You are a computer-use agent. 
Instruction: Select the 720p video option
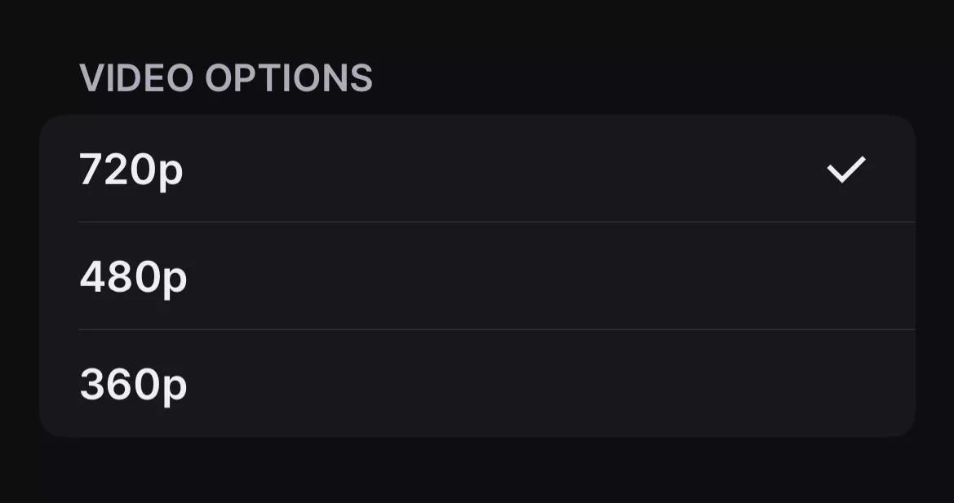click(477, 170)
